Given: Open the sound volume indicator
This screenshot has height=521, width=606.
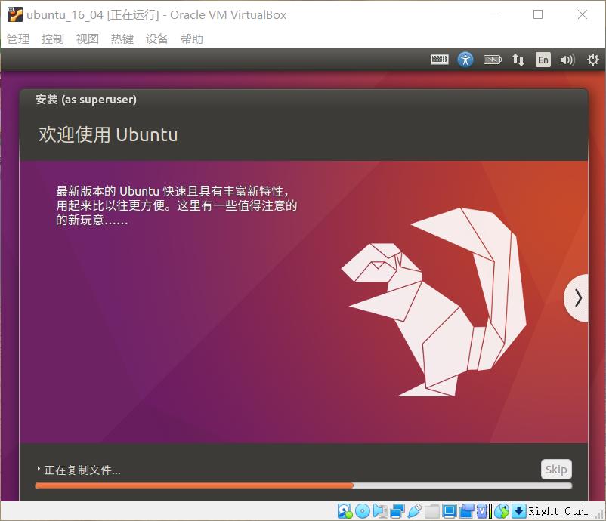Looking at the screenshot, I should click(567, 60).
